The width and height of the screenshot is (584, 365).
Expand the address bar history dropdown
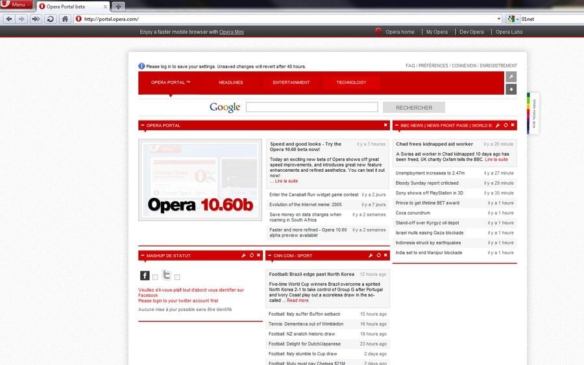tap(499, 19)
